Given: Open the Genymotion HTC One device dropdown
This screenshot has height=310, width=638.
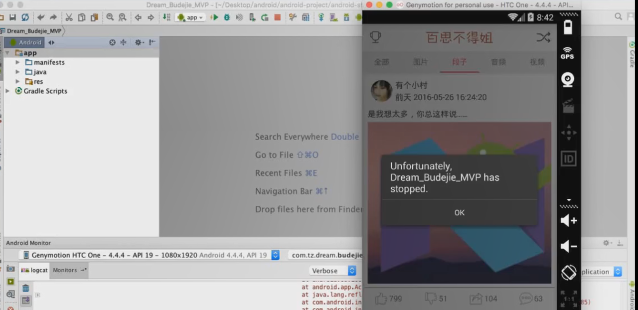Looking at the screenshot, I should tap(150, 255).
